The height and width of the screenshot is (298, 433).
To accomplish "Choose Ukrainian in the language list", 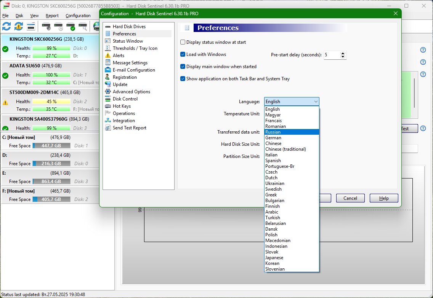I will point(275,183).
